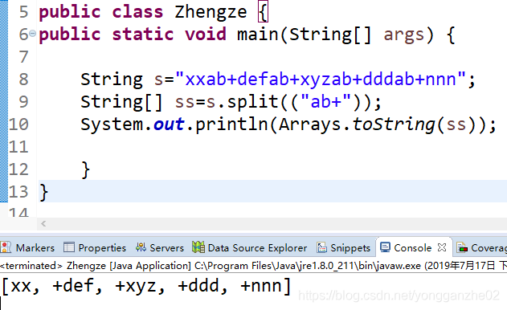Click the Snippets tab icon
Image resolution: width=507 pixels, height=310 pixels.
click(x=321, y=247)
